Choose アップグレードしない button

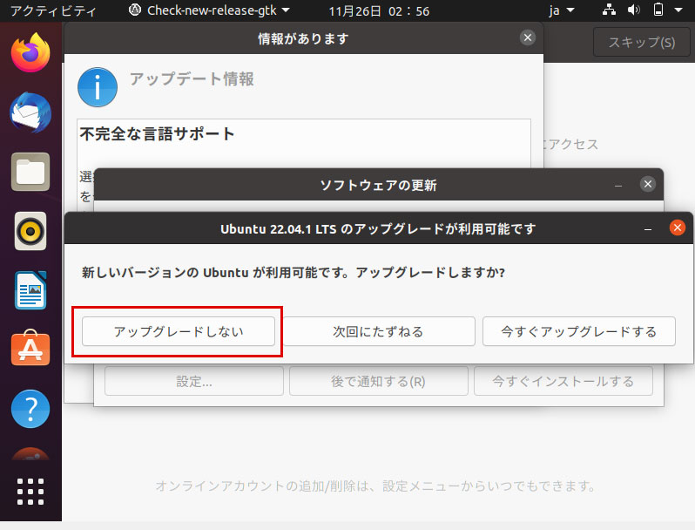[179, 331]
